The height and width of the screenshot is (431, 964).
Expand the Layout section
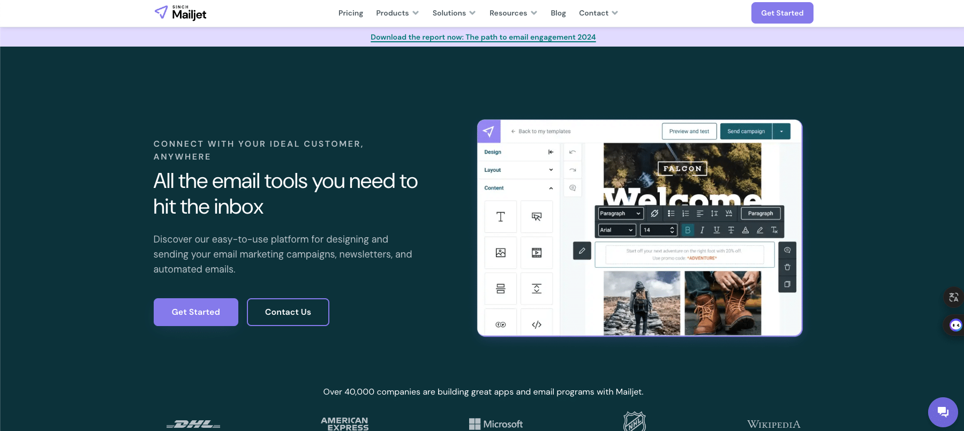[518, 170]
